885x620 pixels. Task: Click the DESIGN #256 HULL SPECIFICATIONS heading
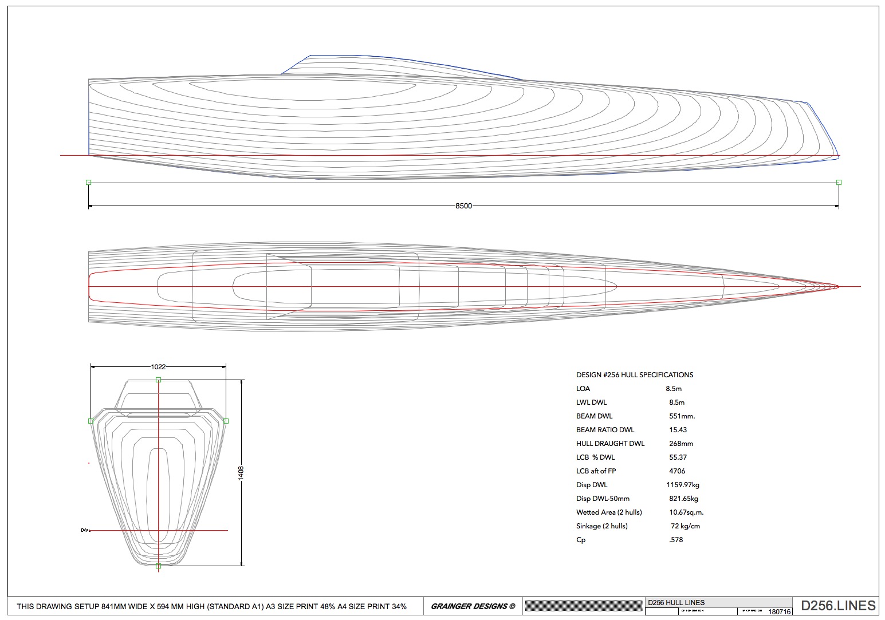tap(635, 375)
